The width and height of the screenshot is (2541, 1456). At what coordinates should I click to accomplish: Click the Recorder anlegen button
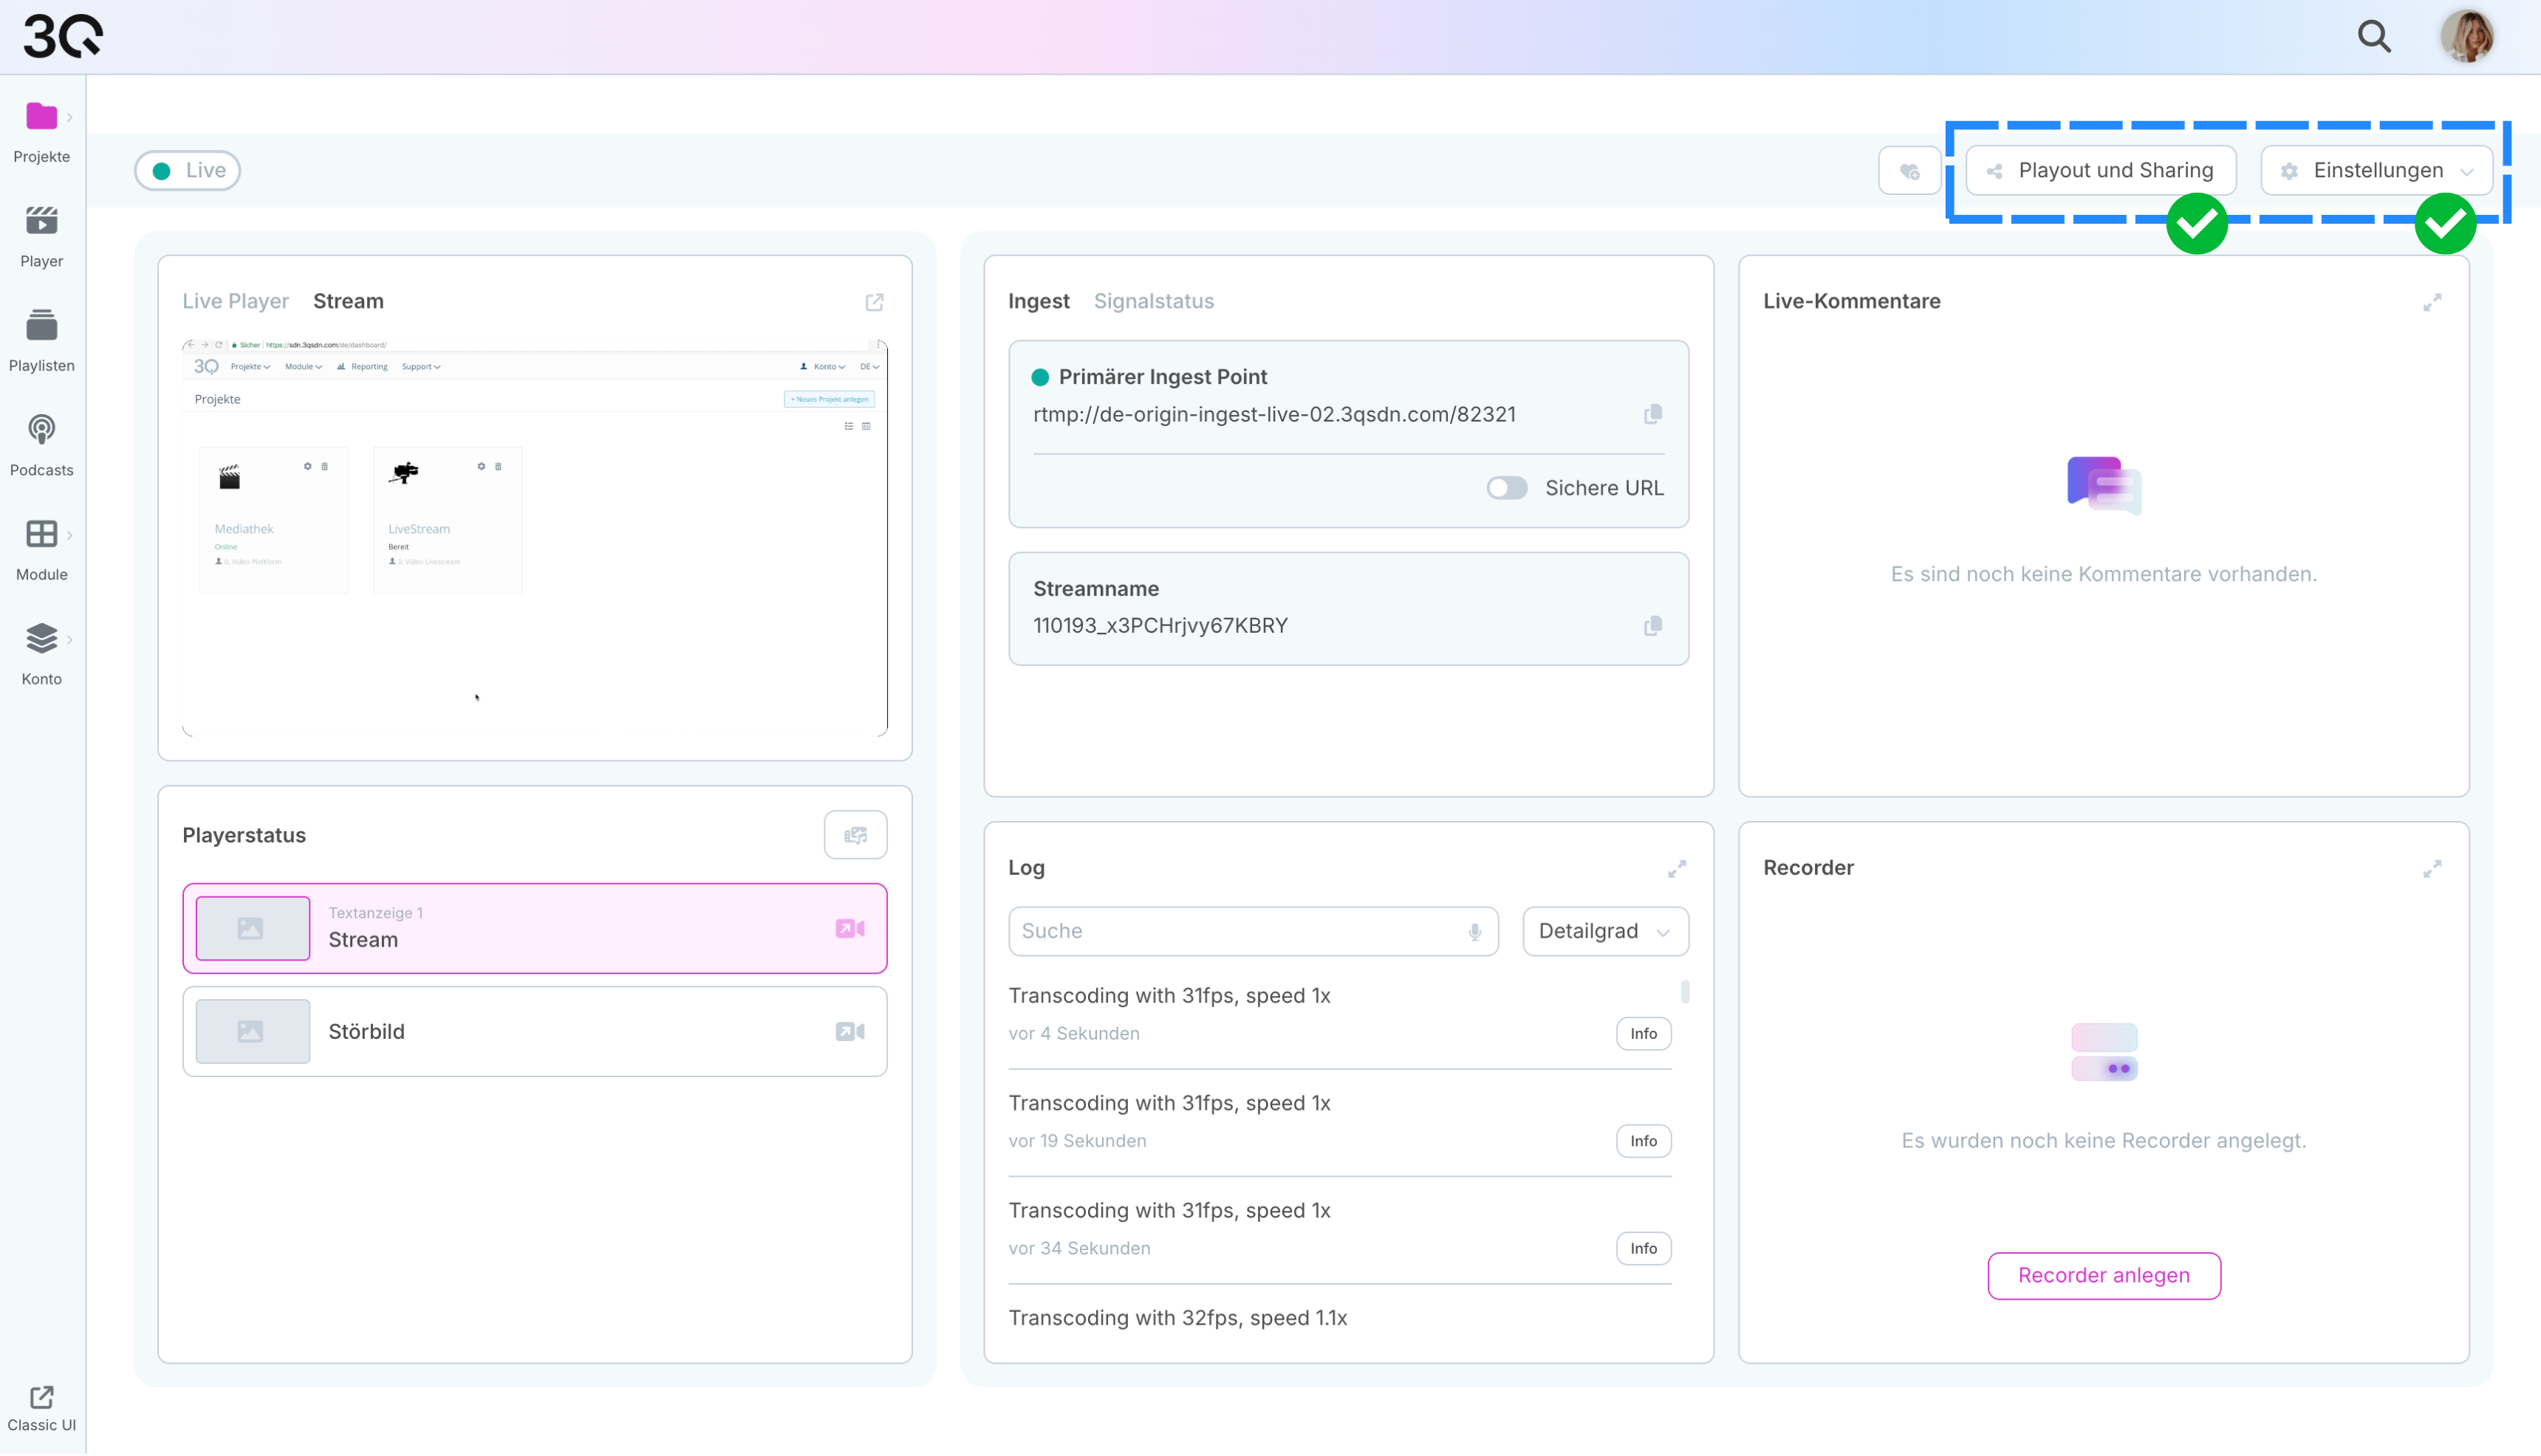[x=2103, y=1275]
